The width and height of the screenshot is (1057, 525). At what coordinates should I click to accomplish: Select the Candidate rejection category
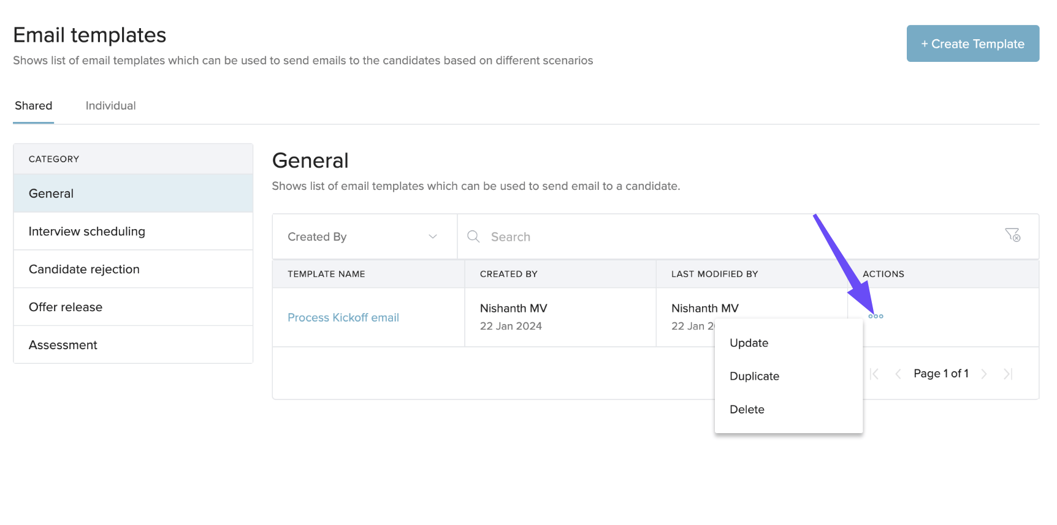[x=84, y=270]
